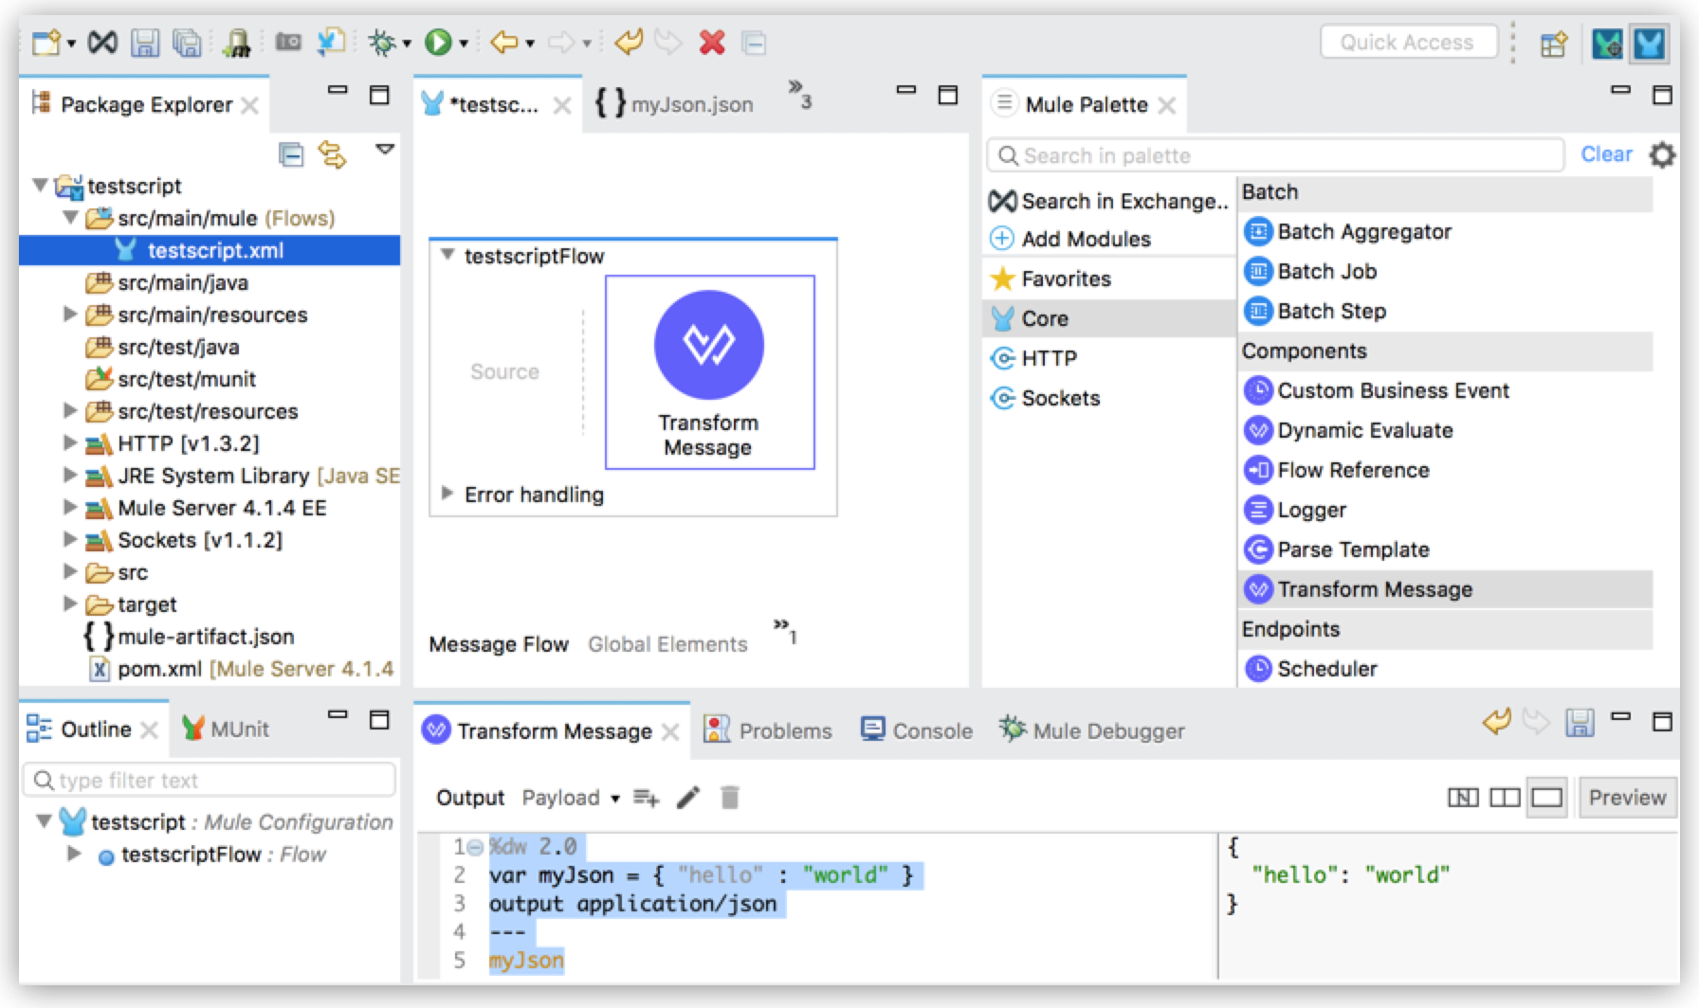Click the Save icon in the toolbar
The image size is (1699, 1008).
click(144, 42)
